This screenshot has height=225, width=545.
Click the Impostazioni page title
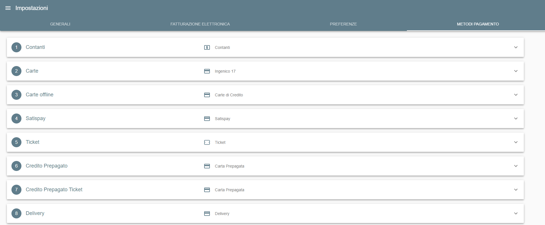(32, 8)
